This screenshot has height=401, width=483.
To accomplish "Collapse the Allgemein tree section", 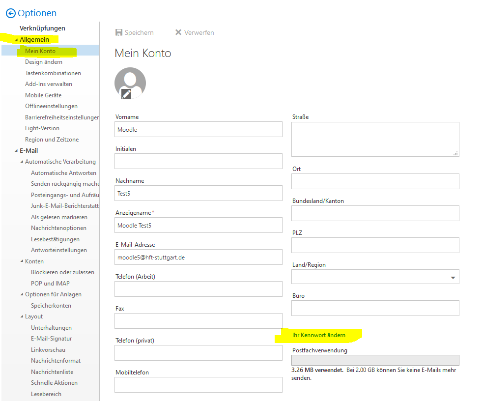I will tap(16, 40).
